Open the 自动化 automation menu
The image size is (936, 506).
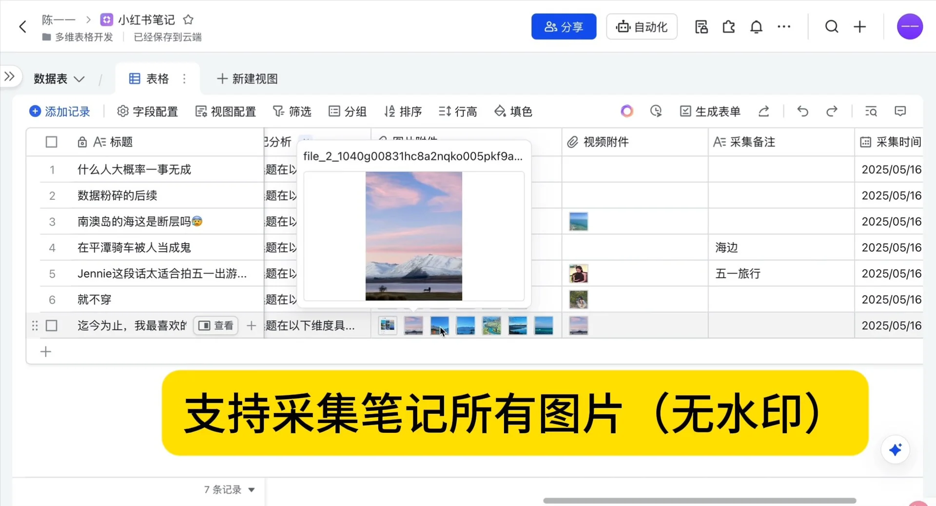(x=641, y=27)
